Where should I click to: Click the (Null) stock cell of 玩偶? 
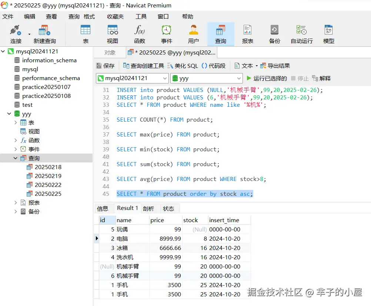(195, 230)
